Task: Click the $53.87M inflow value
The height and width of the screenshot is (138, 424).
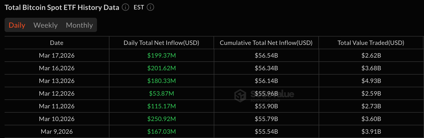Action: pyautogui.click(x=162, y=94)
